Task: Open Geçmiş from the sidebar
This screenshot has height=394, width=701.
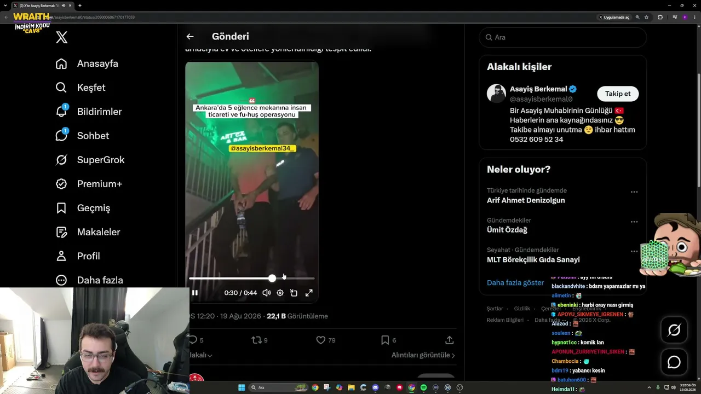Action: point(83,208)
